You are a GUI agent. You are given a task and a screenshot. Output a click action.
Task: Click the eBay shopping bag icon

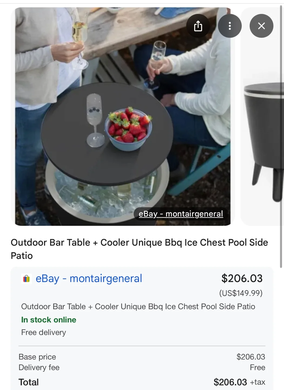coord(26,278)
